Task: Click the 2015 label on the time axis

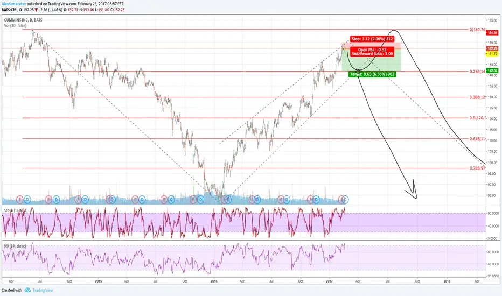Action: (x=99, y=281)
